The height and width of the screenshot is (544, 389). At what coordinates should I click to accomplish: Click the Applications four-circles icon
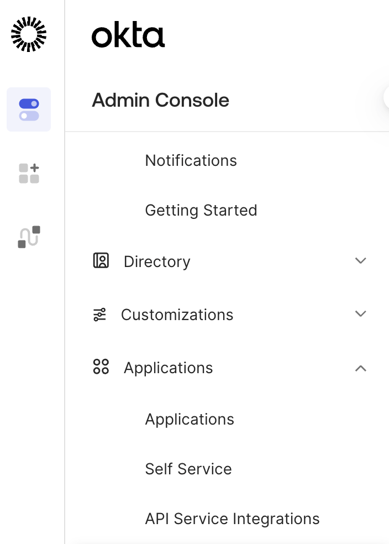tap(101, 367)
